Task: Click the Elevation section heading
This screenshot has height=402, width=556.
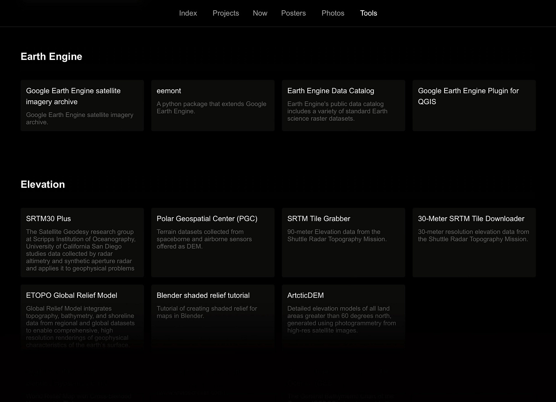Action: tap(43, 184)
